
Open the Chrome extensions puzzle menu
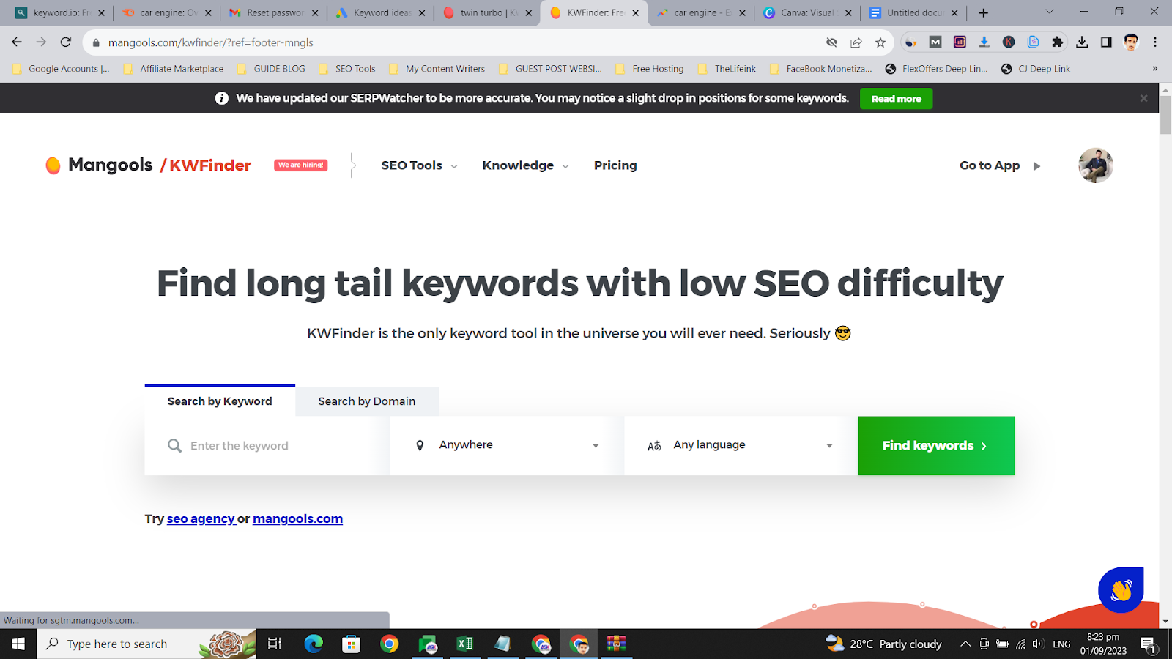pos(1057,42)
